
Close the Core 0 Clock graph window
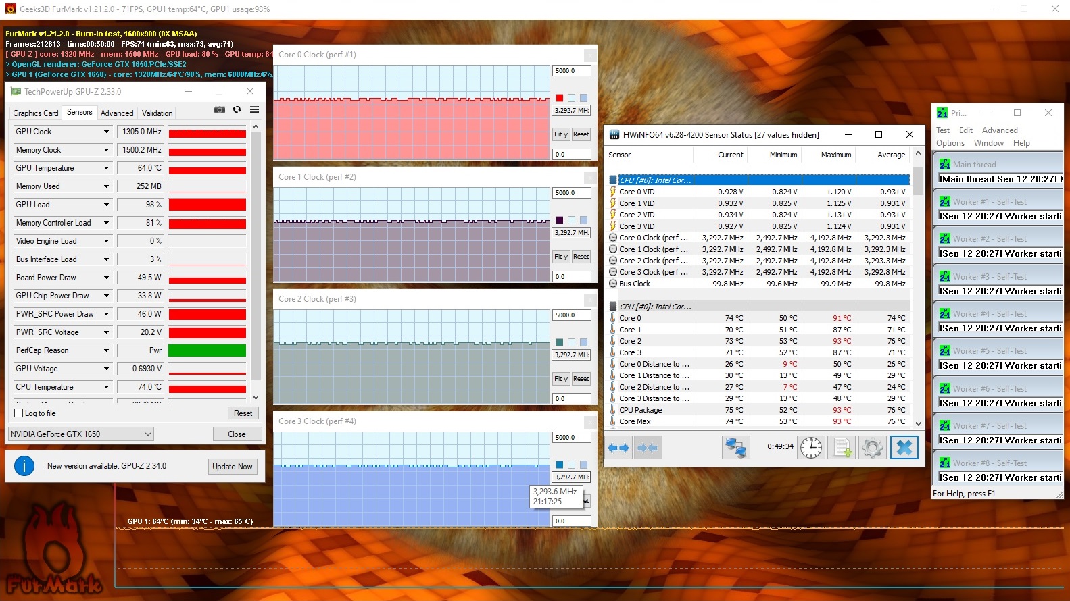click(590, 55)
